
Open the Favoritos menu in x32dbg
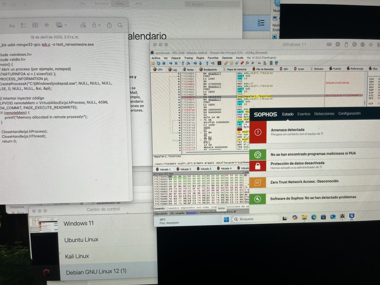(213, 58)
